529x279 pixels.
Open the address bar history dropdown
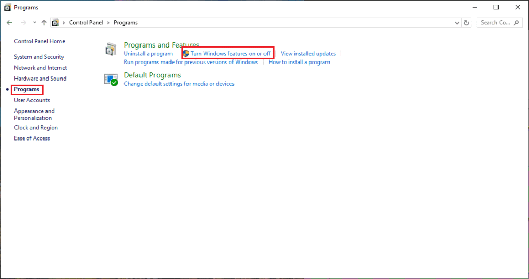(457, 23)
